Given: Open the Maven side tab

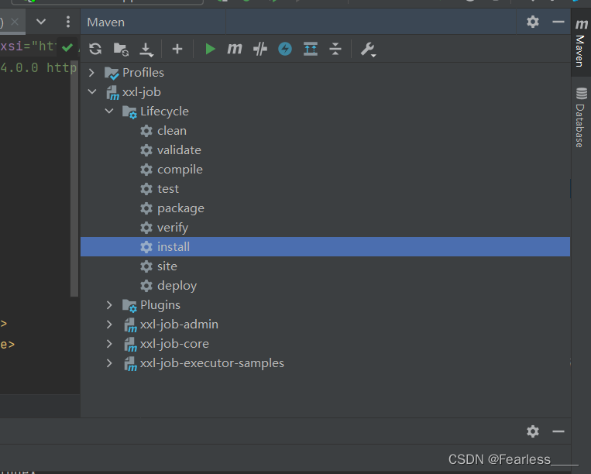Looking at the screenshot, I should pos(581,43).
